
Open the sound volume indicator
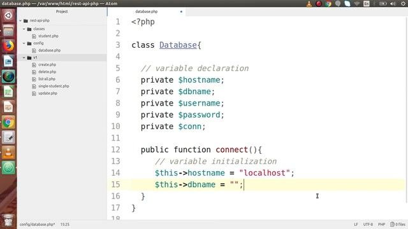click(x=393, y=4)
